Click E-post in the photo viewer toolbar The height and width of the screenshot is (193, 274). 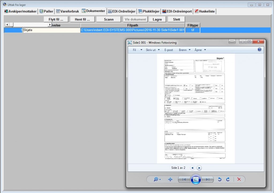point(169,50)
